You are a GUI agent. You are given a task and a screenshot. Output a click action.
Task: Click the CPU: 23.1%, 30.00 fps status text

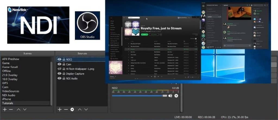235,117
